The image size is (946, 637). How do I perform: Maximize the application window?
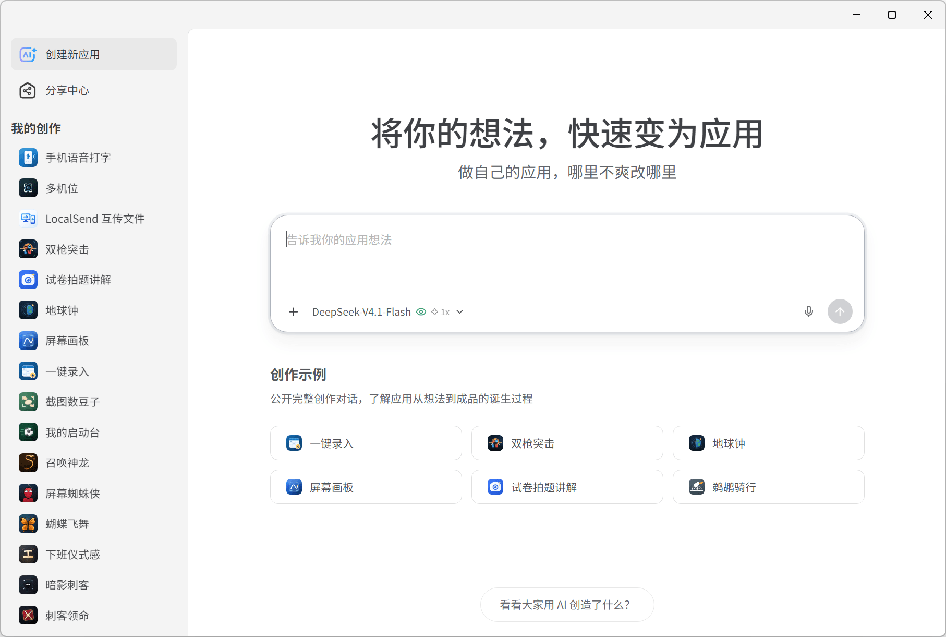pos(892,15)
